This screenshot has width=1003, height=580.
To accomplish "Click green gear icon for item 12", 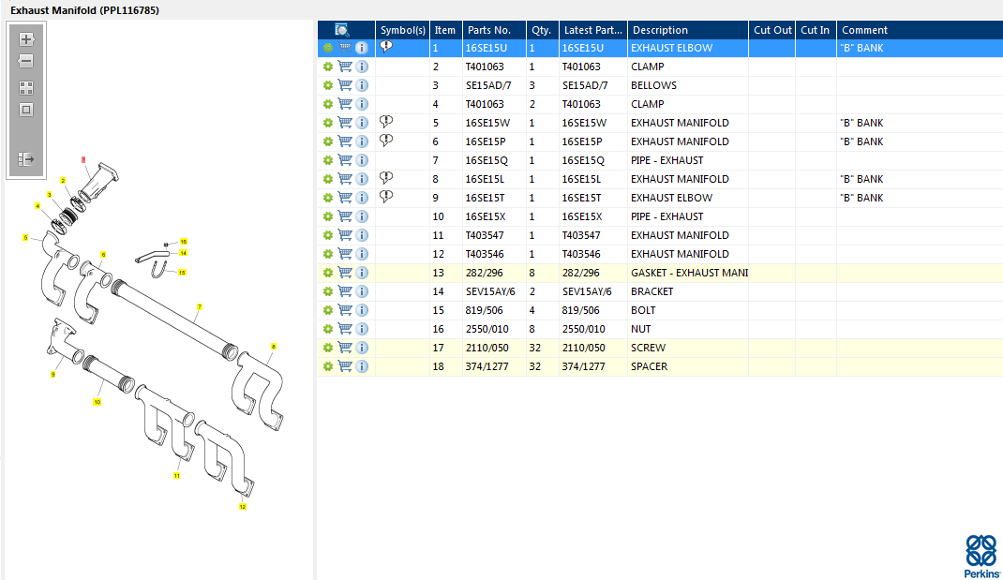I will tap(328, 254).
